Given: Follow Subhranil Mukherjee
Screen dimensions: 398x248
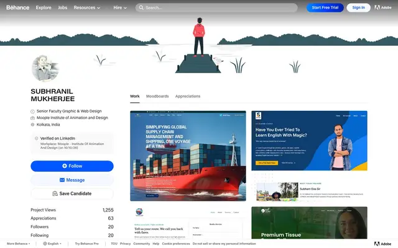Looking at the screenshot, I should click(x=72, y=166).
